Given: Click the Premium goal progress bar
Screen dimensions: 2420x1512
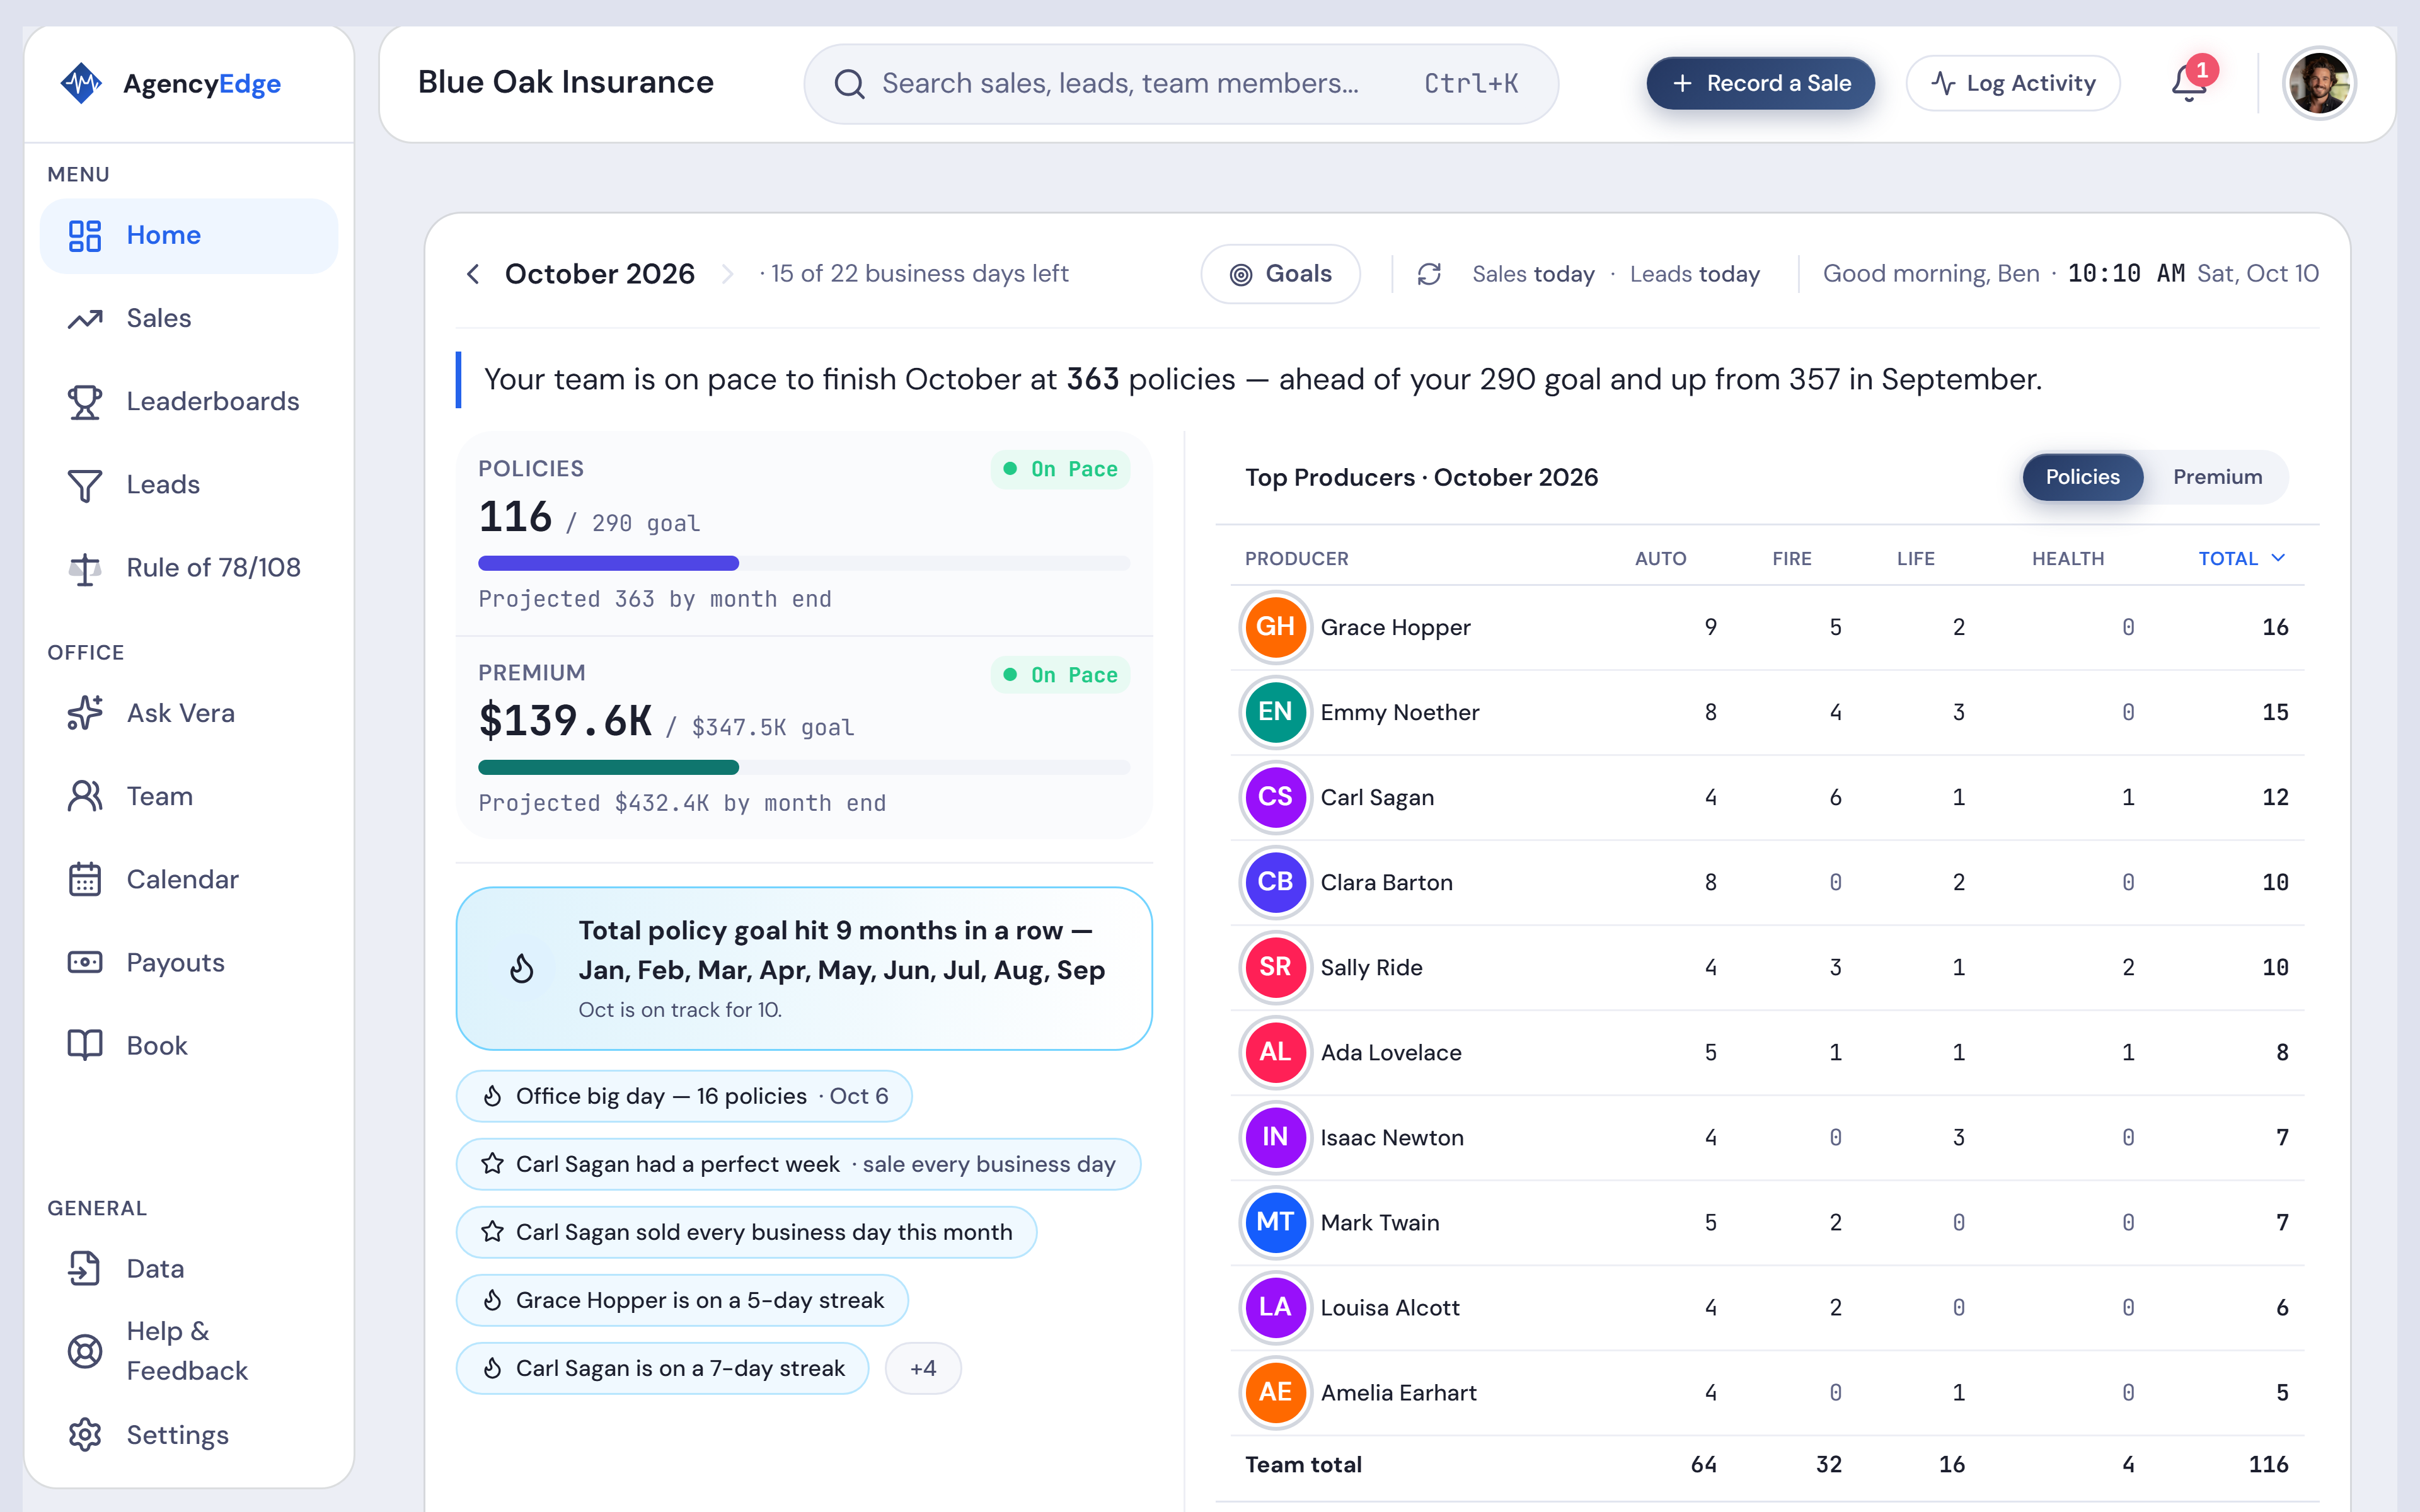Looking at the screenshot, I should 804,767.
